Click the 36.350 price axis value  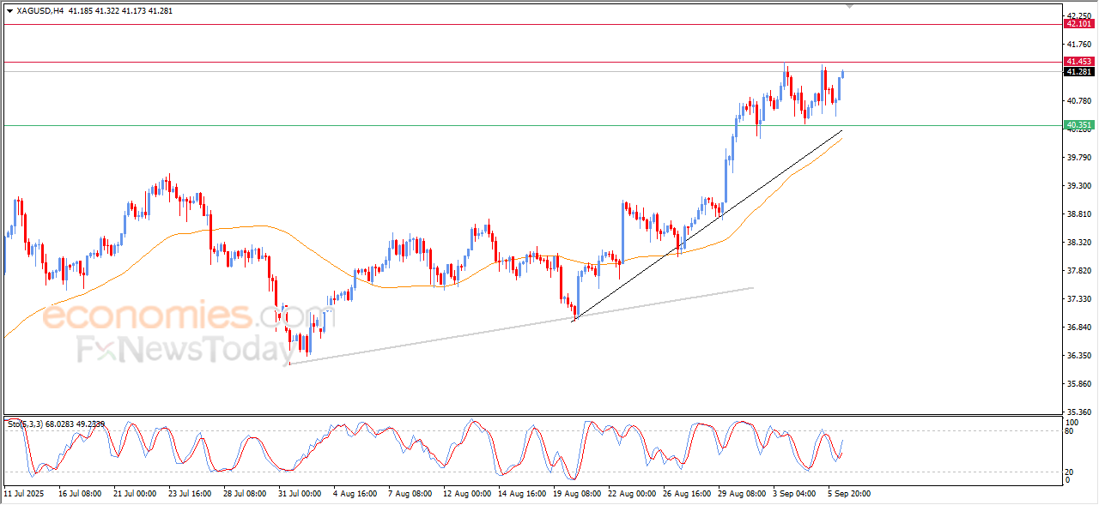(x=1078, y=355)
